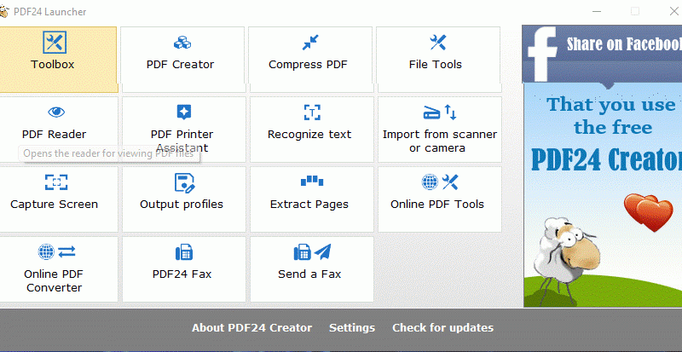
Task: Open the PDF24 Fax icon
Action: pyautogui.click(x=183, y=252)
